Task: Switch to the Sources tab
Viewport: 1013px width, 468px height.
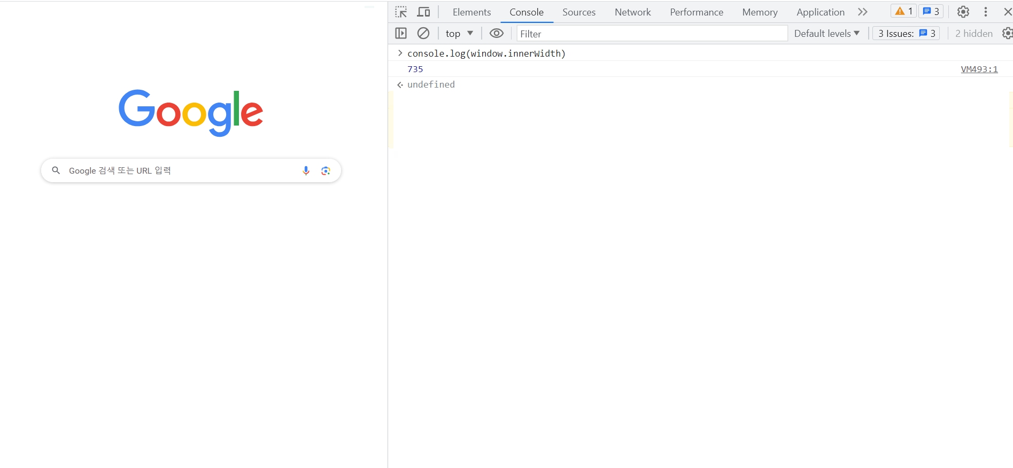Action: tap(579, 12)
